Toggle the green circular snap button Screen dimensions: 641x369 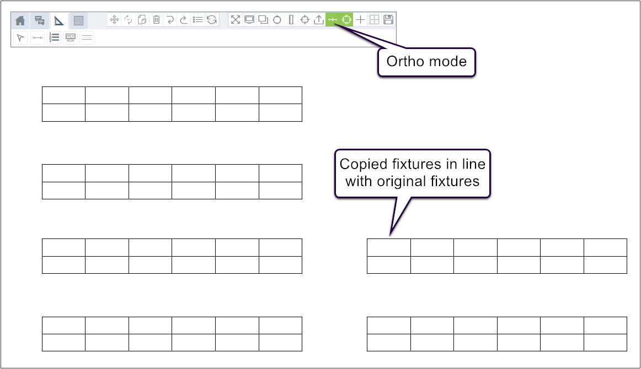tap(346, 20)
